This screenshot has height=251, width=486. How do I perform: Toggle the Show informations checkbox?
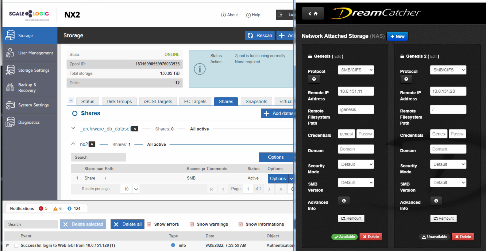pos(241,224)
